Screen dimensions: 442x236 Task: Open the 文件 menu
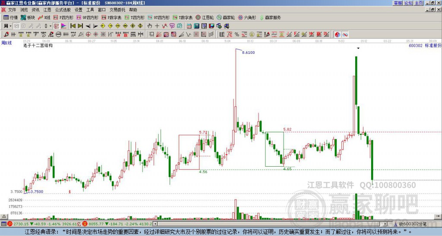pyautogui.click(x=12, y=10)
